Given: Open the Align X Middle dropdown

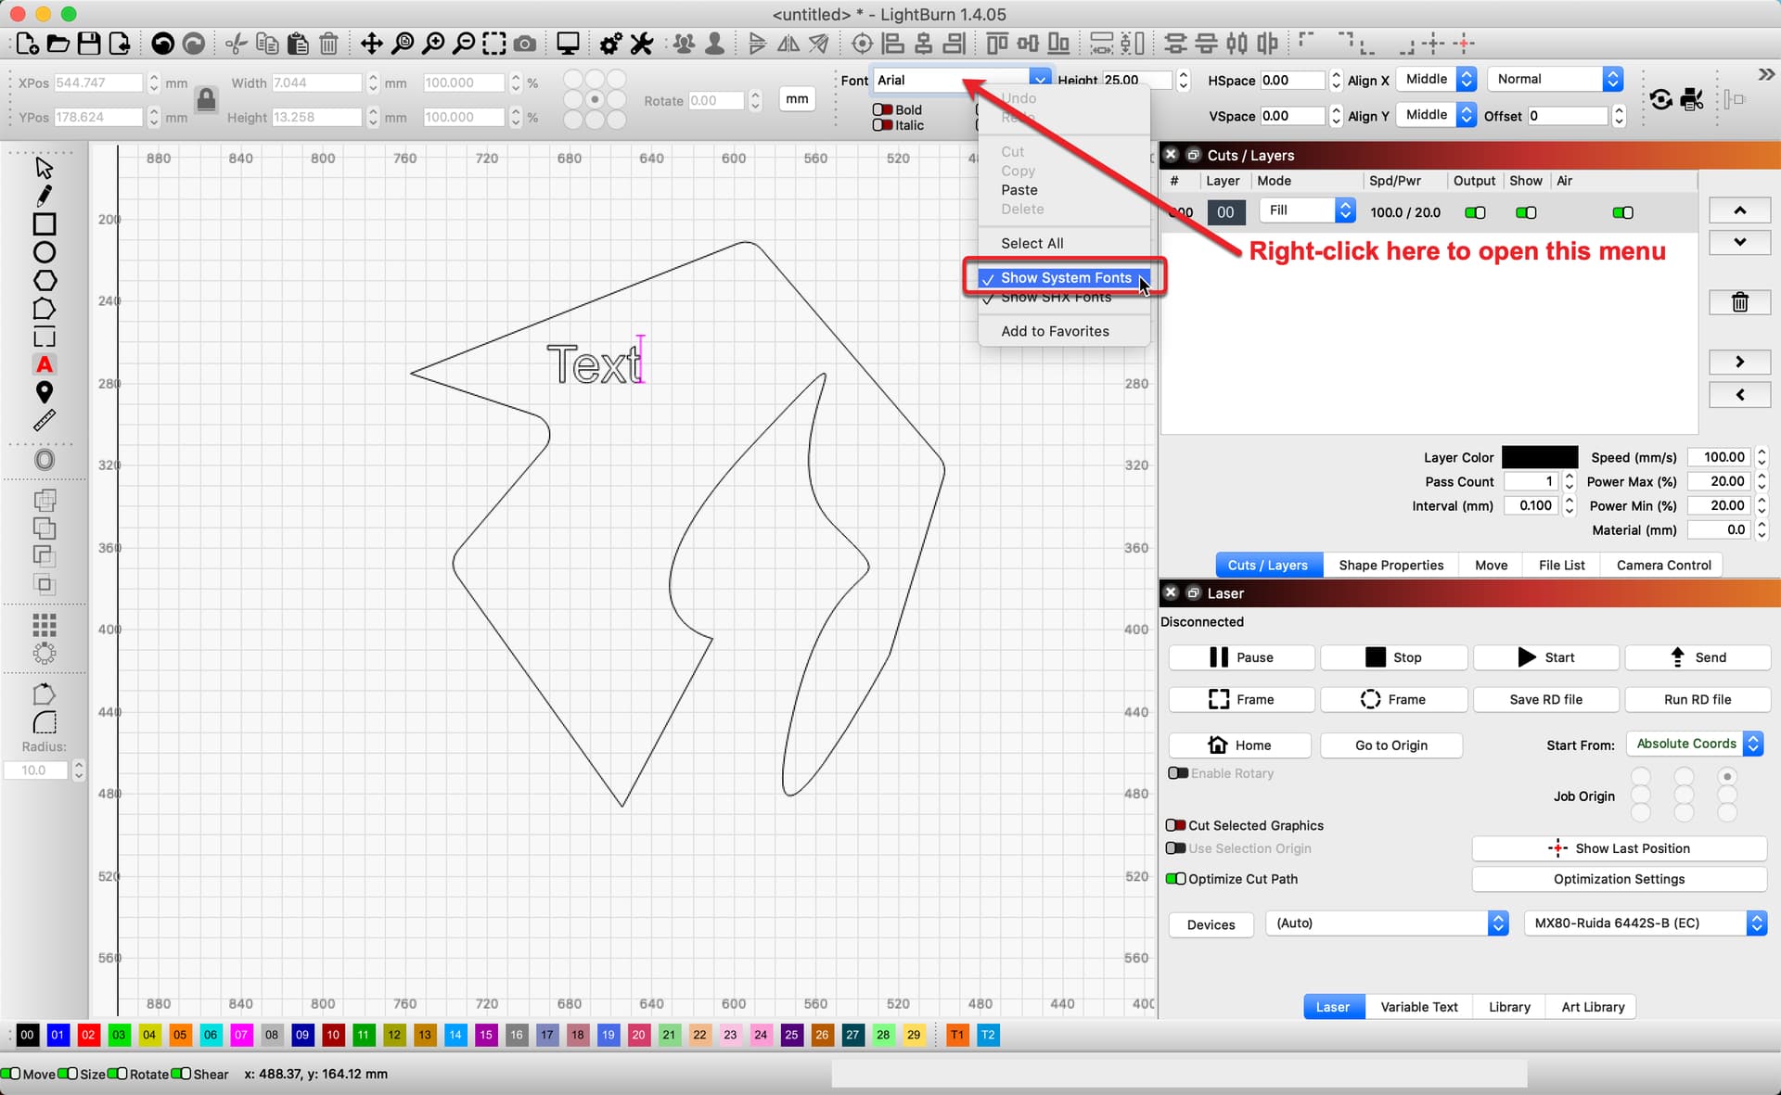Looking at the screenshot, I should [x=1436, y=80].
